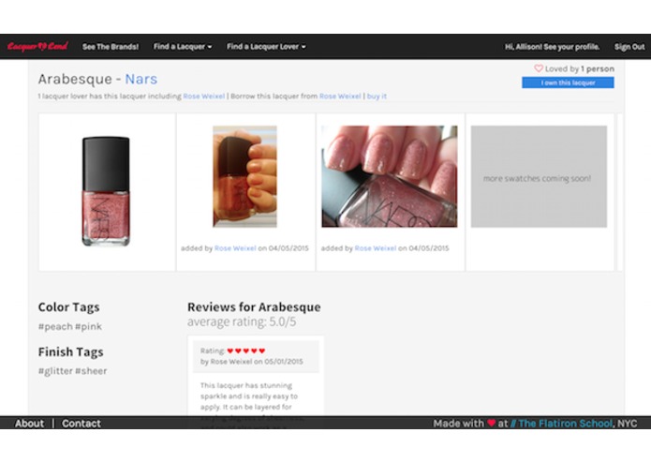651x463 pixels.
Task: Select the #sheer finish tag
Action: (91, 371)
